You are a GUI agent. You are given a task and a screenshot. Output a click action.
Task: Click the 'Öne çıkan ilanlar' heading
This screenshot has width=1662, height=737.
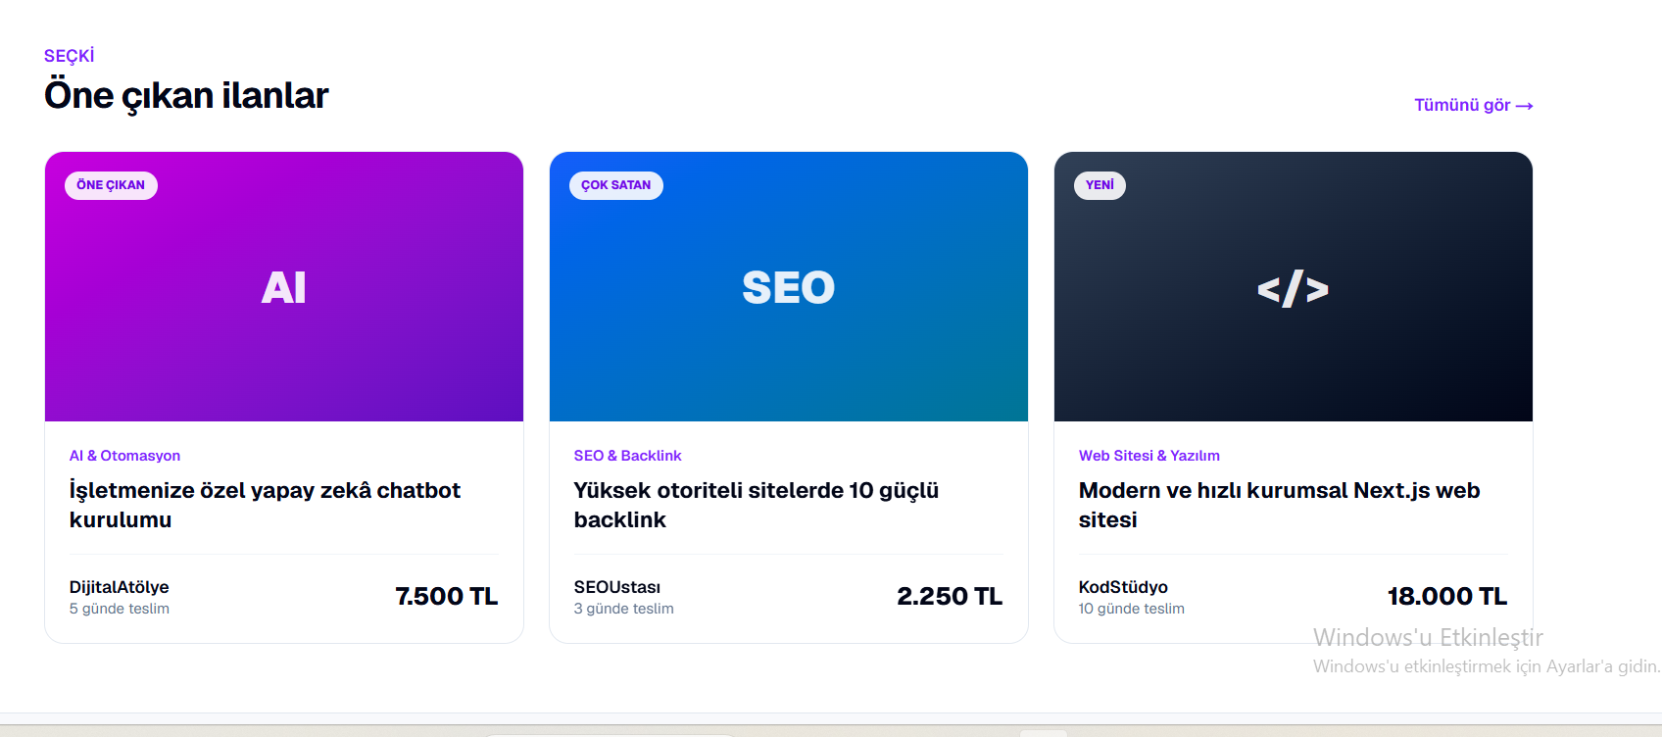pyautogui.click(x=186, y=96)
